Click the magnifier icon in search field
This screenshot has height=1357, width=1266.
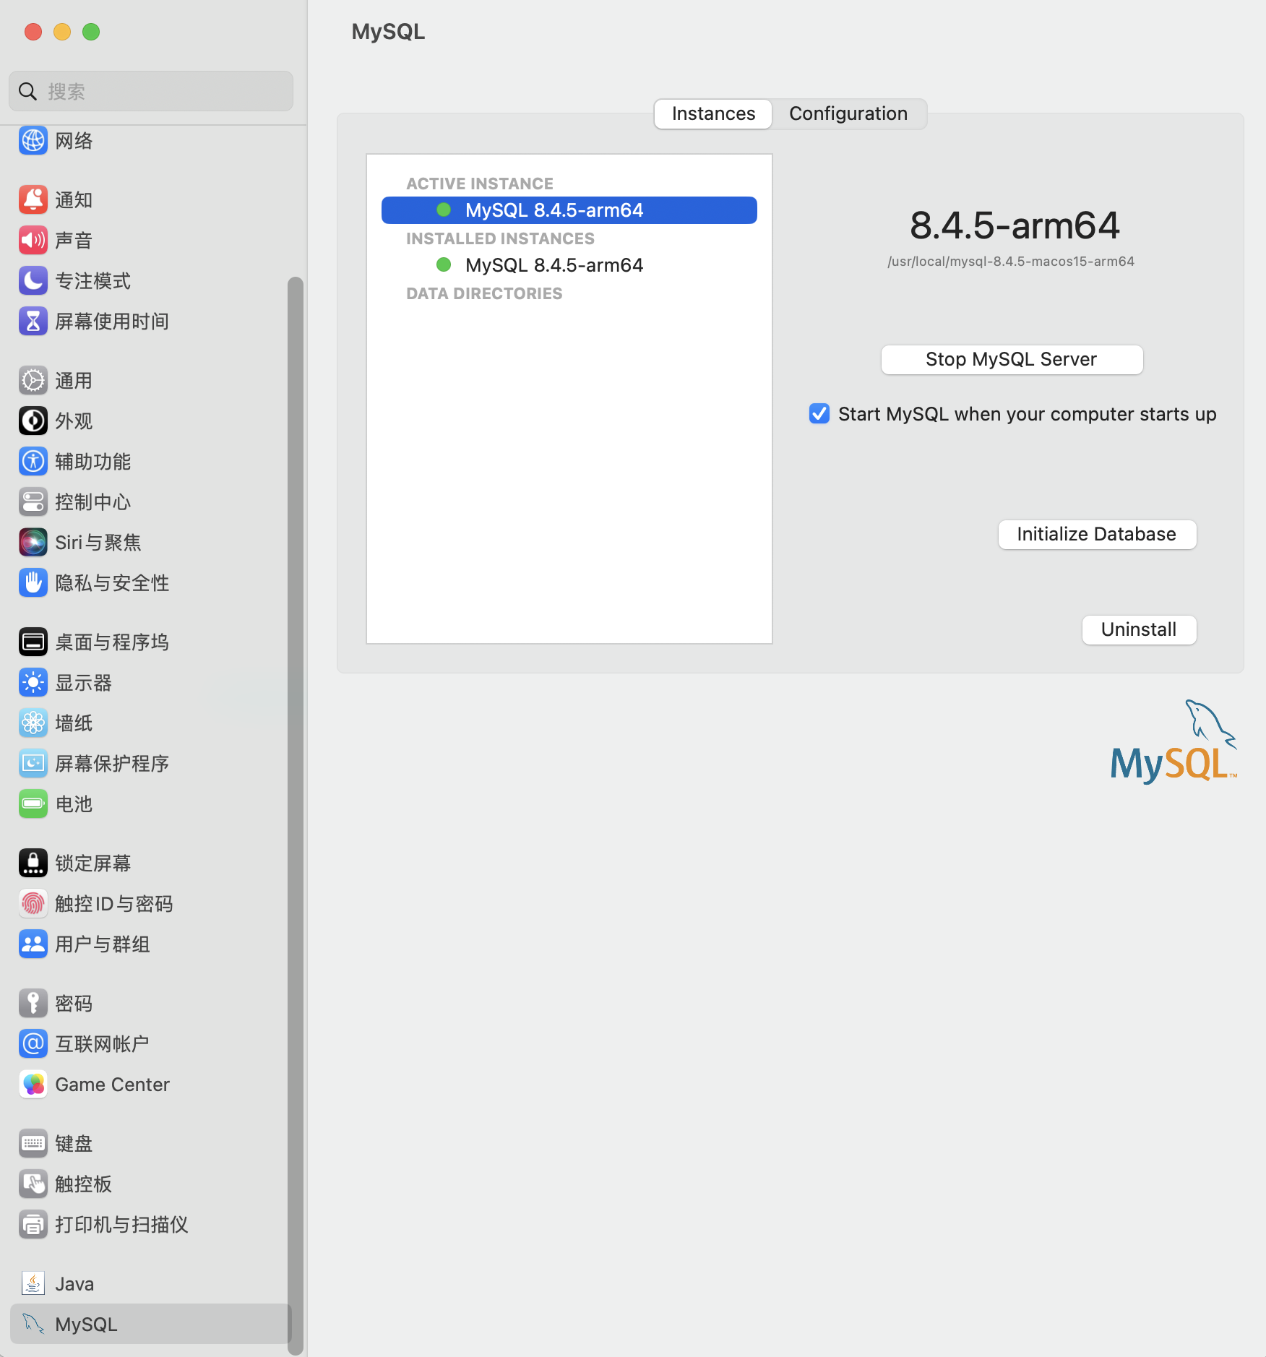[27, 91]
